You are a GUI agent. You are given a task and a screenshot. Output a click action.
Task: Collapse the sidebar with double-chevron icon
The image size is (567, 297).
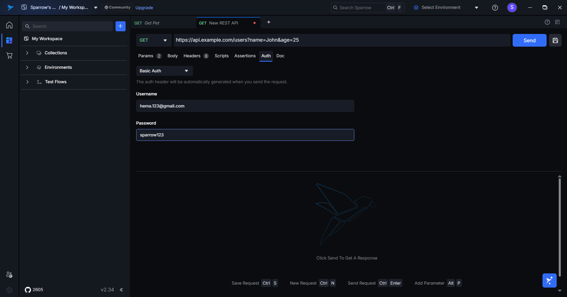[x=121, y=290]
